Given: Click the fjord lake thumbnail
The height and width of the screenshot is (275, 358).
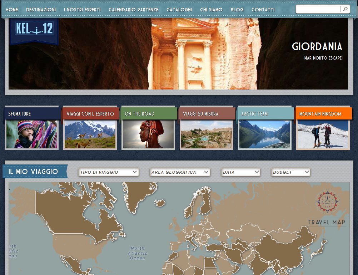Looking at the screenshot, I should click(265, 134).
